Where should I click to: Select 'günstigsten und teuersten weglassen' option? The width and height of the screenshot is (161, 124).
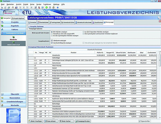click(83, 34)
